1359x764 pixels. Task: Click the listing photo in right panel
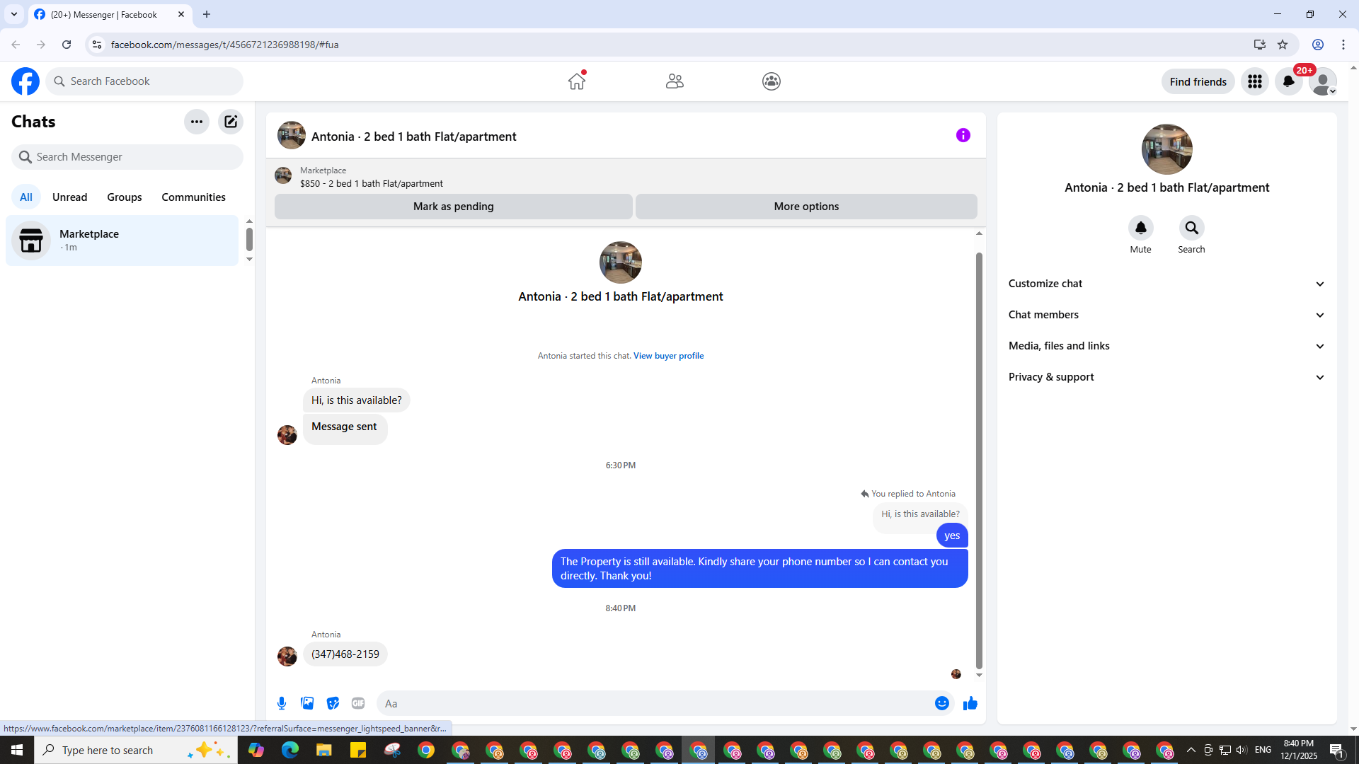click(1167, 149)
